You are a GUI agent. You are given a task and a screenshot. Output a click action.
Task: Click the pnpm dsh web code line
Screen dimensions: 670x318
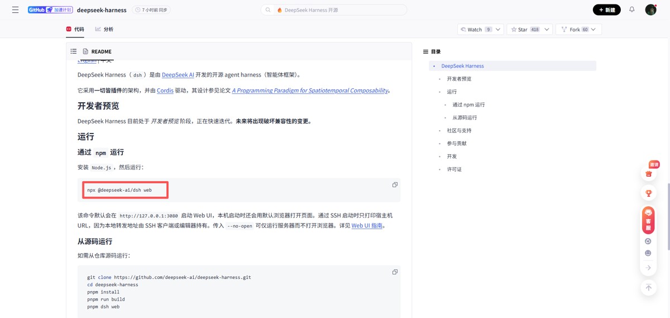point(103,306)
